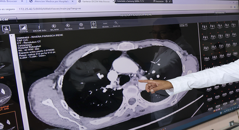Click the viewport magnifier search icon
The height and width of the screenshot is (130, 239).
pyautogui.click(x=186, y=25)
